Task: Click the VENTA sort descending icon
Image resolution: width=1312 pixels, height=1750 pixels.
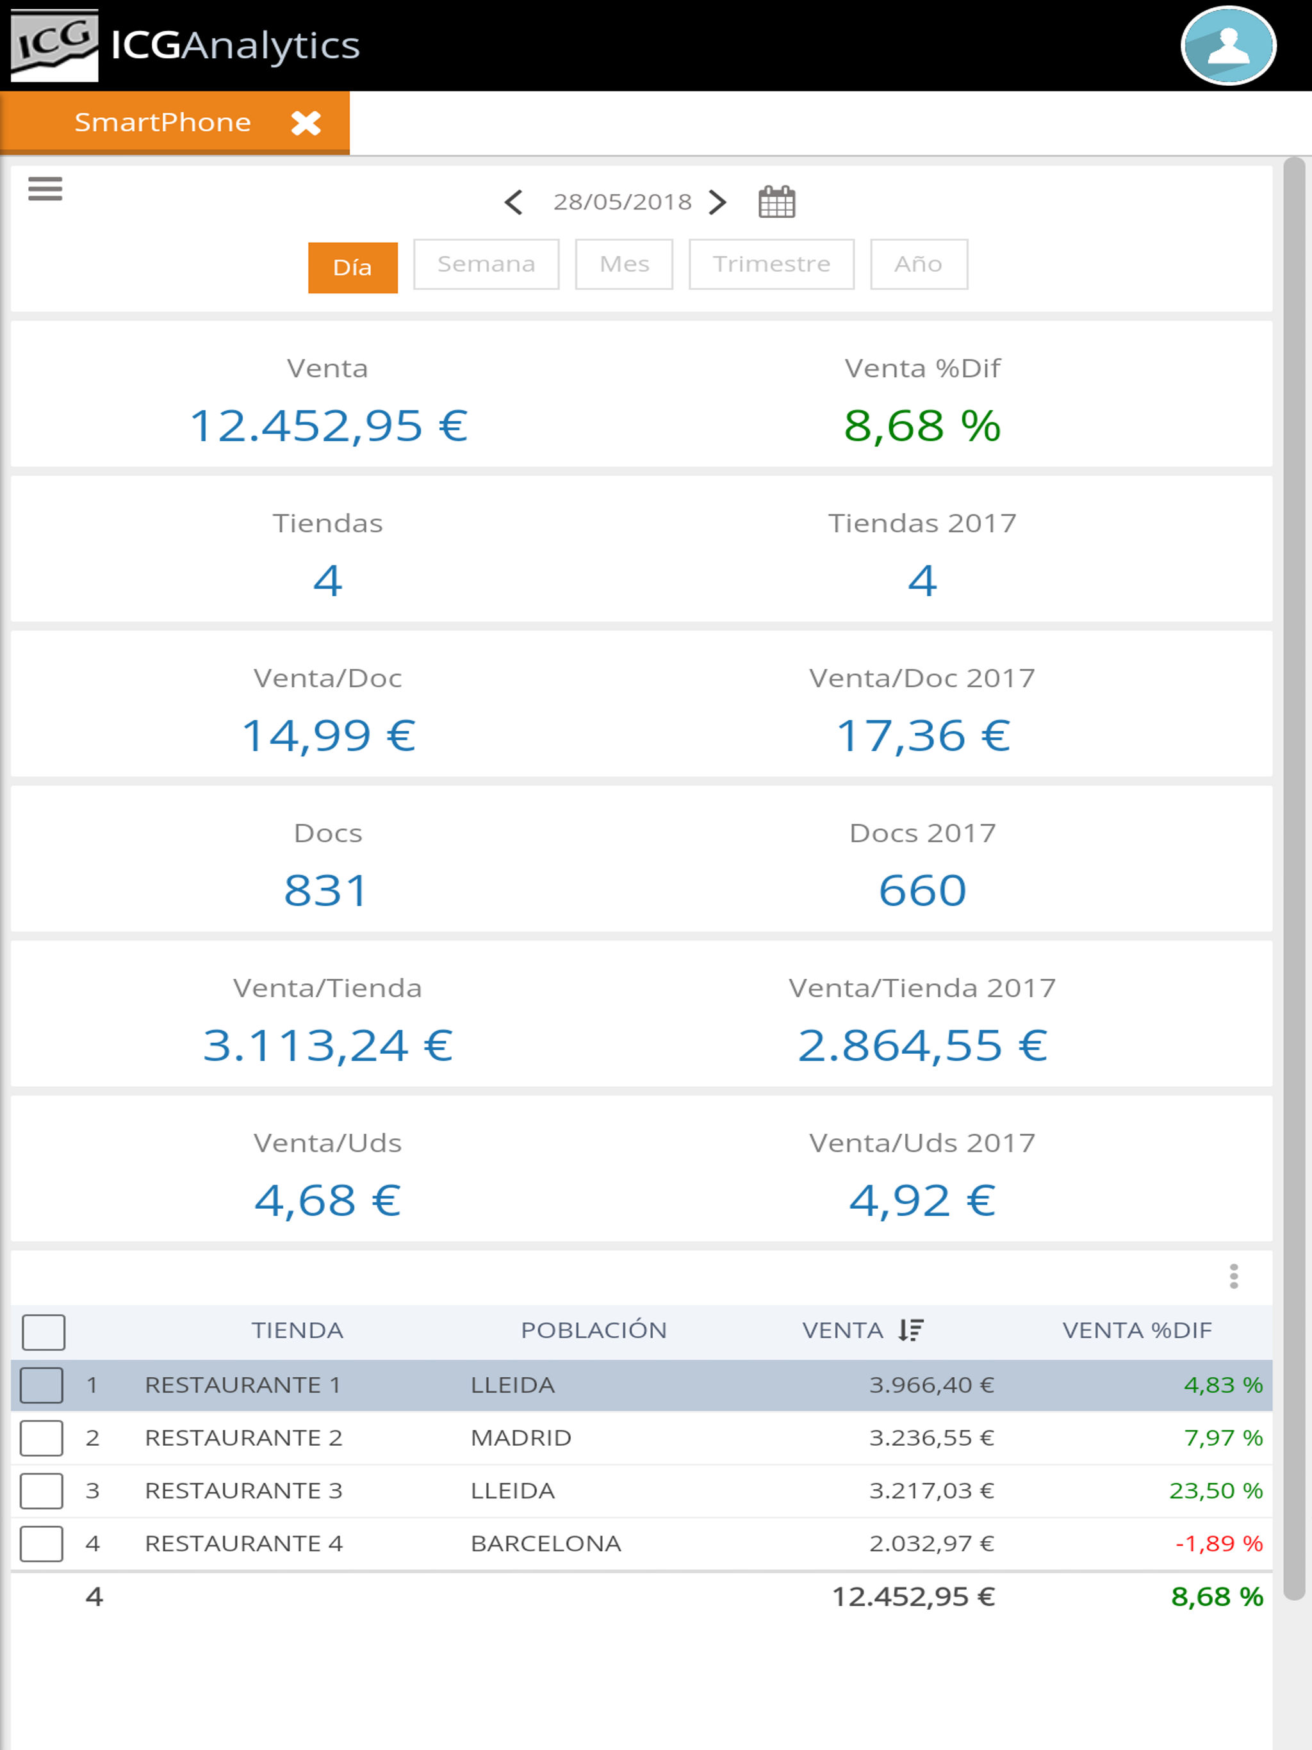Action: 911,1330
